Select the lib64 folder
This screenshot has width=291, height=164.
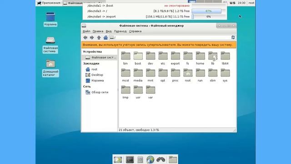point(225,58)
